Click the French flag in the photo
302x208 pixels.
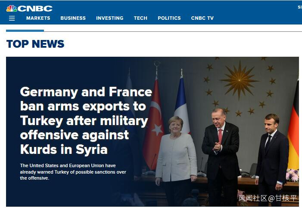pos(182,104)
